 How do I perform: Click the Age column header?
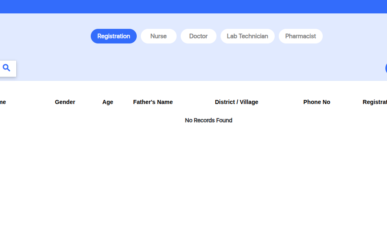pyautogui.click(x=108, y=102)
